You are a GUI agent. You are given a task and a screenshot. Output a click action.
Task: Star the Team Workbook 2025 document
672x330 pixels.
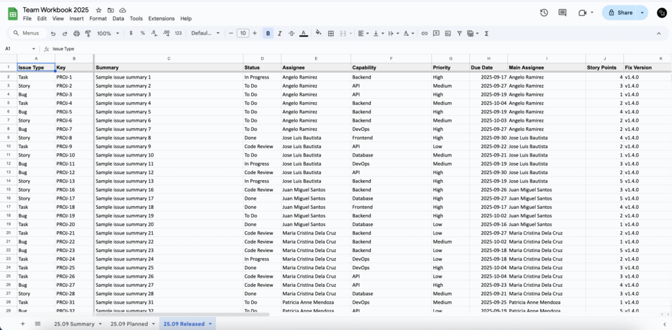tap(98, 10)
